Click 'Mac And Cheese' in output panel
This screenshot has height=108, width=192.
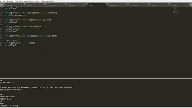point(7,83)
